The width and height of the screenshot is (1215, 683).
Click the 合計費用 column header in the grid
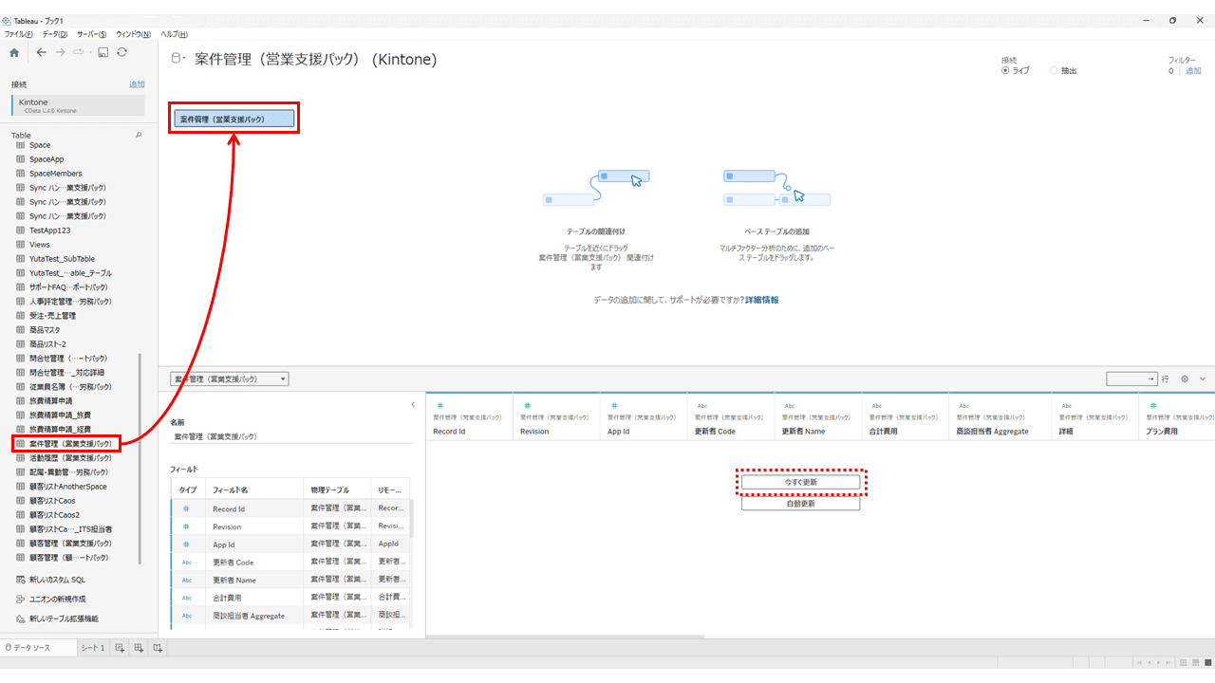click(x=905, y=418)
